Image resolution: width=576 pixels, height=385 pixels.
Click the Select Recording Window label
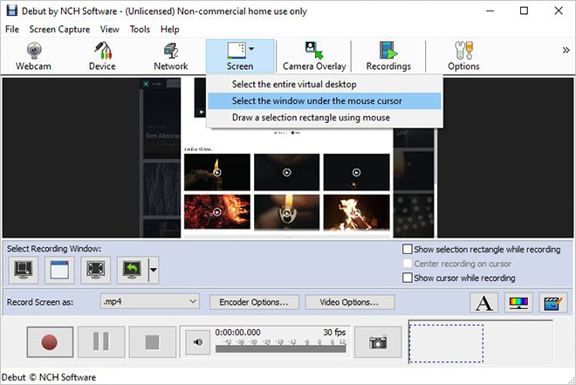[x=53, y=249]
